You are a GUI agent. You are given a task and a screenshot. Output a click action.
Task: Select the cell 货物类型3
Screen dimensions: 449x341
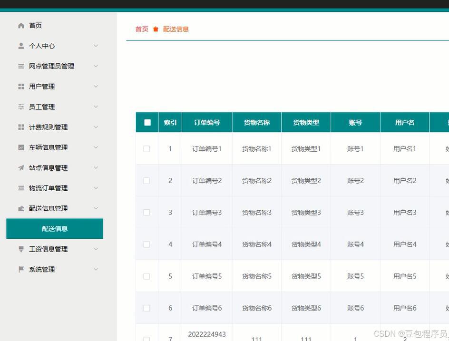point(306,213)
